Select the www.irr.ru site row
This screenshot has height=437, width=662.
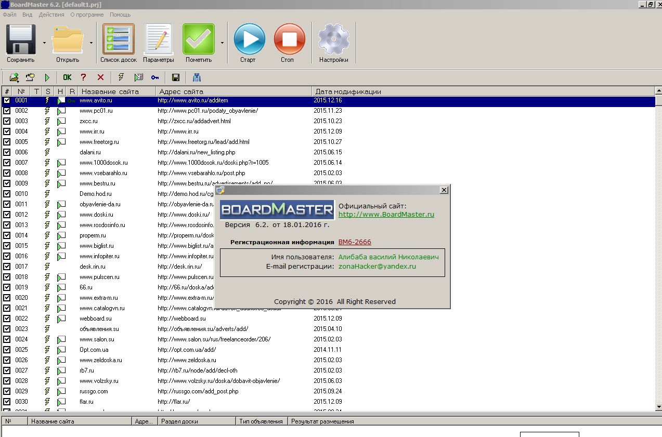point(328,131)
